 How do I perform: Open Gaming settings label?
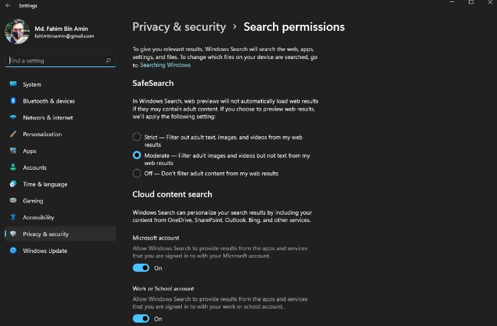(x=33, y=201)
